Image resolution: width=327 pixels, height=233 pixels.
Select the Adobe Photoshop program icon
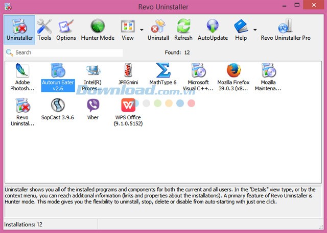point(22,71)
